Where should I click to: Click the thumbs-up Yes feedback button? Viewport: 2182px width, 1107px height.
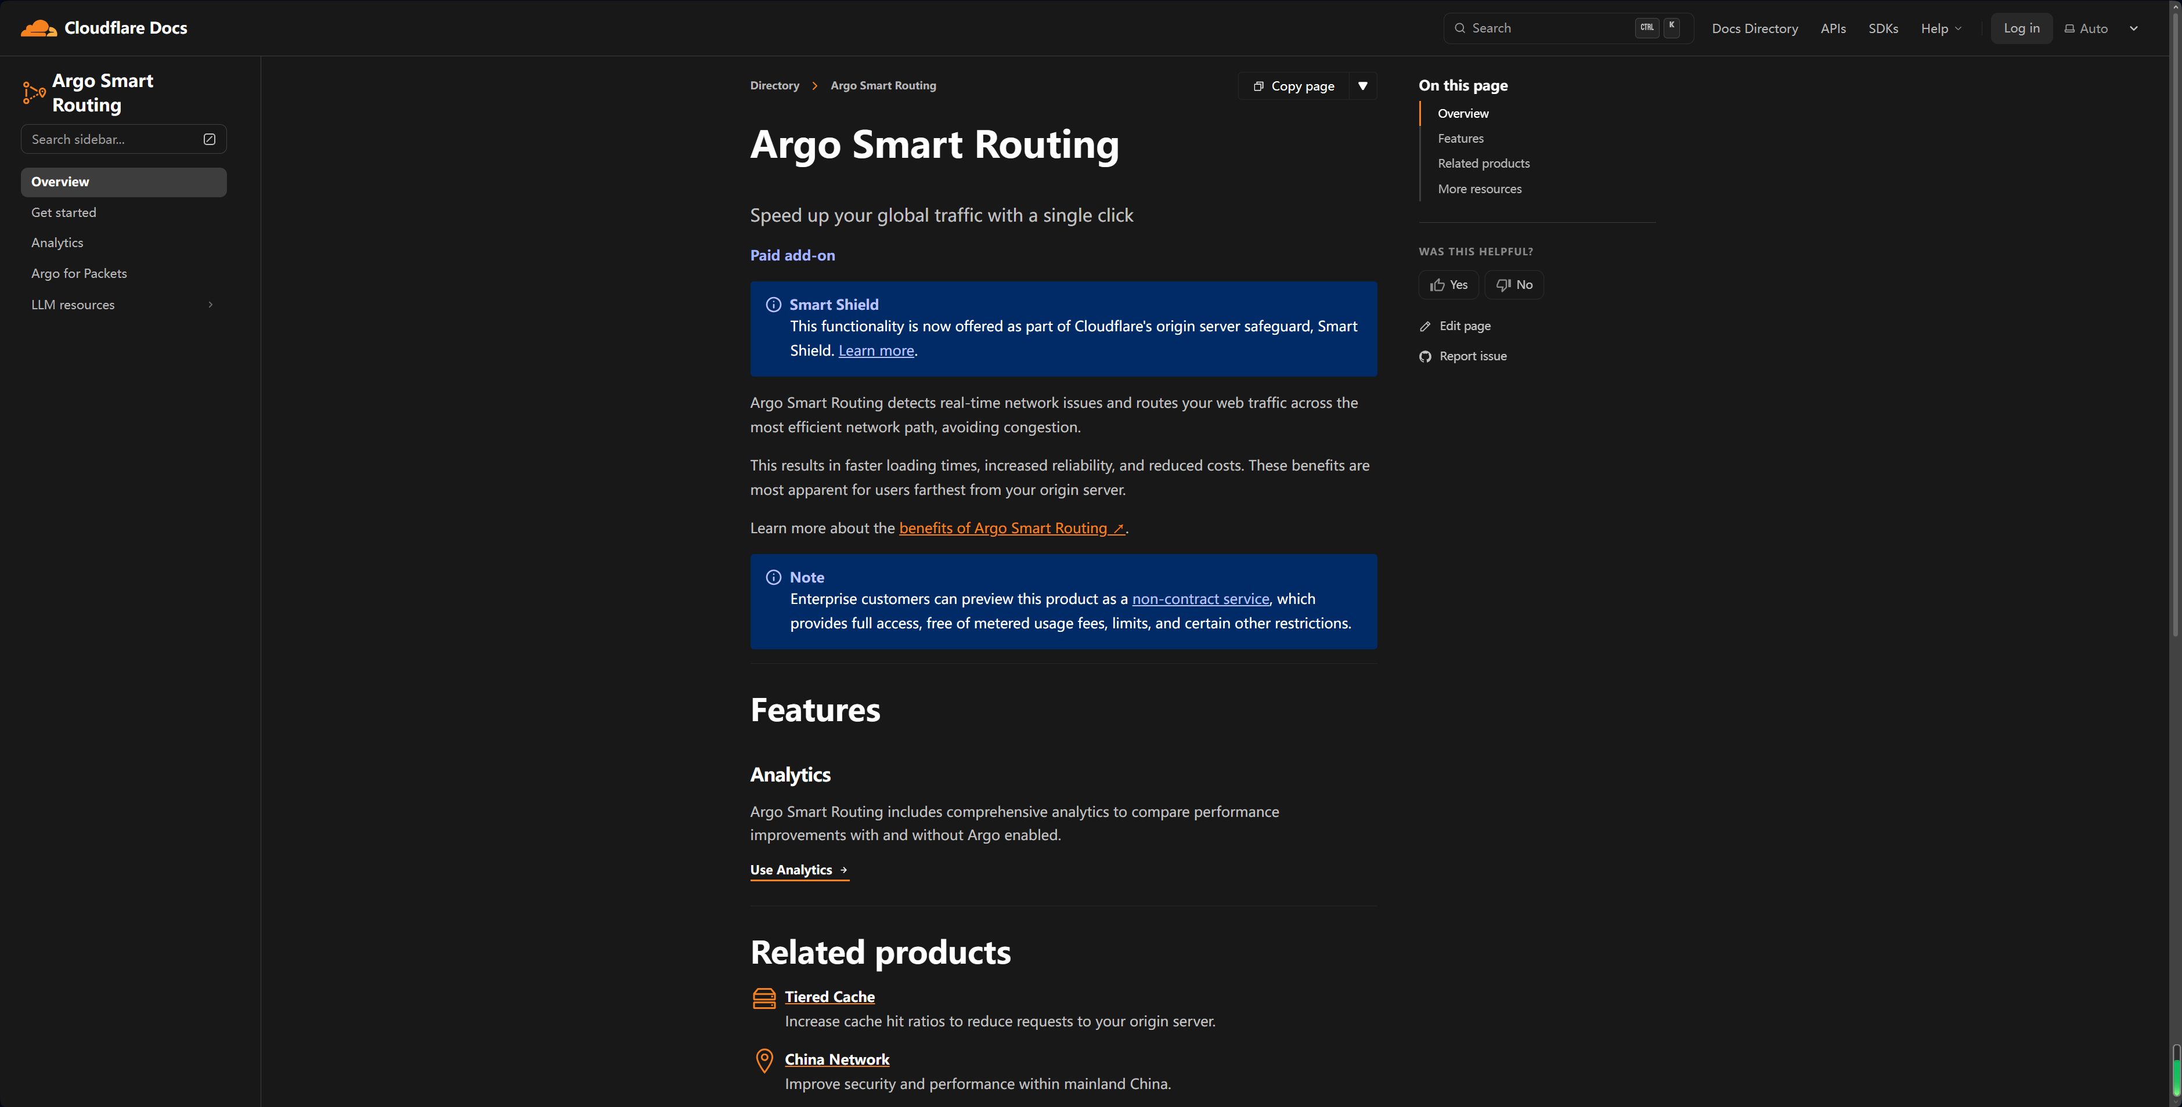[1448, 285]
